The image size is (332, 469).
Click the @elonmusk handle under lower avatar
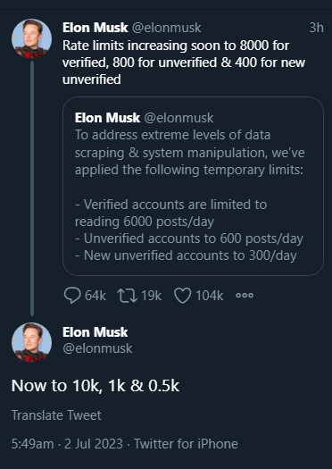97,348
